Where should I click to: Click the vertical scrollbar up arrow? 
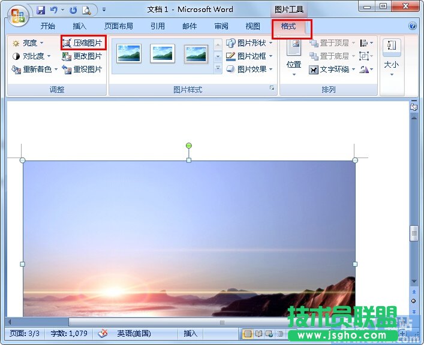pyautogui.click(x=414, y=118)
